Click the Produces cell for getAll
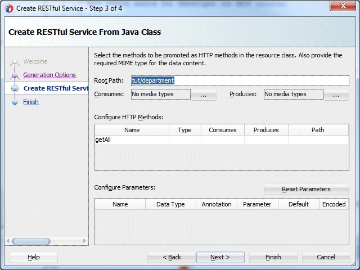 click(x=266, y=139)
